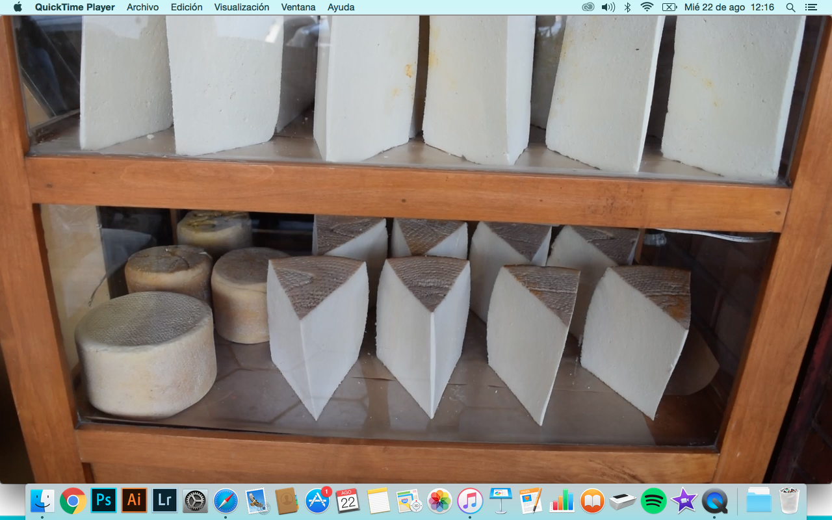Open Spotlight search magnifier
Image resolution: width=832 pixels, height=520 pixels.
tap(790, 7)
